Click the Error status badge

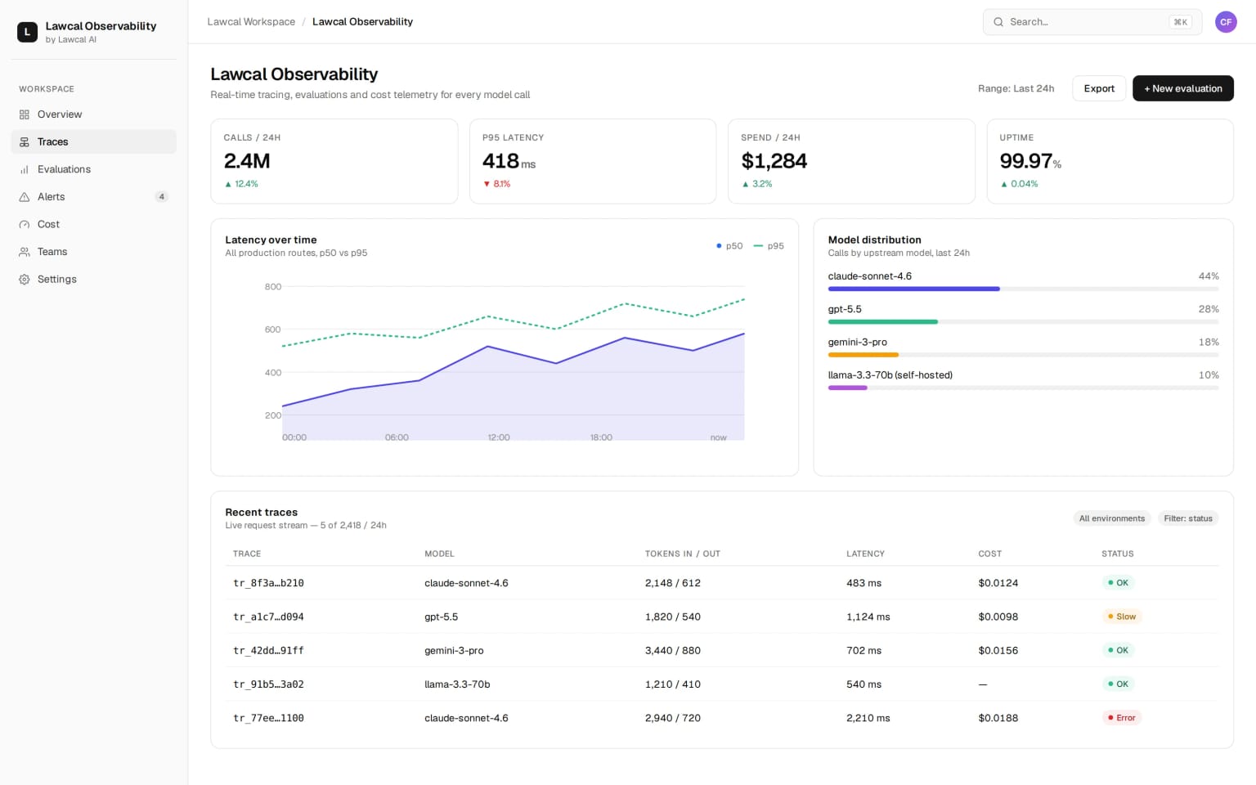1122,718
